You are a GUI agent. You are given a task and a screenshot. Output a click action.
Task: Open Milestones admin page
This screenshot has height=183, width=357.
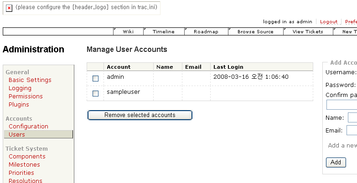point(24,165)
